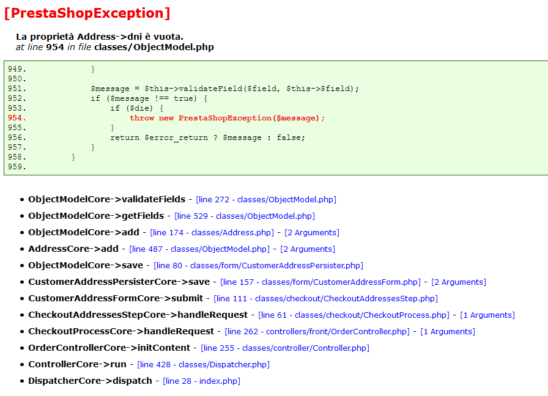Click the 'DispatcherCore->dispatch' trace entry
This screenshot has width=548, height=396.
(x=90, y=381)
